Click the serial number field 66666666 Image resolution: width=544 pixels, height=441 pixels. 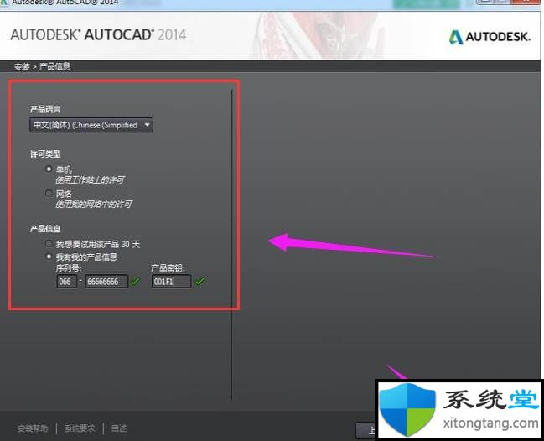pos(106,282)
